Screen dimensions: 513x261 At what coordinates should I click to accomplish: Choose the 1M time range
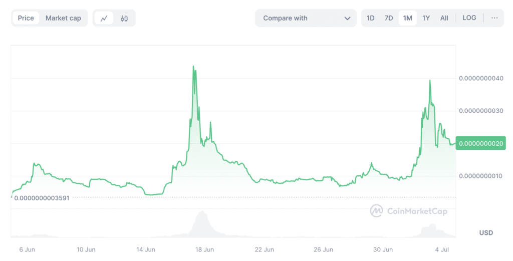click(407, 18)
